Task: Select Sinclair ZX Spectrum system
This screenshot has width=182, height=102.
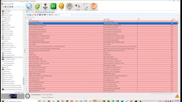Action: click(9, 35)
